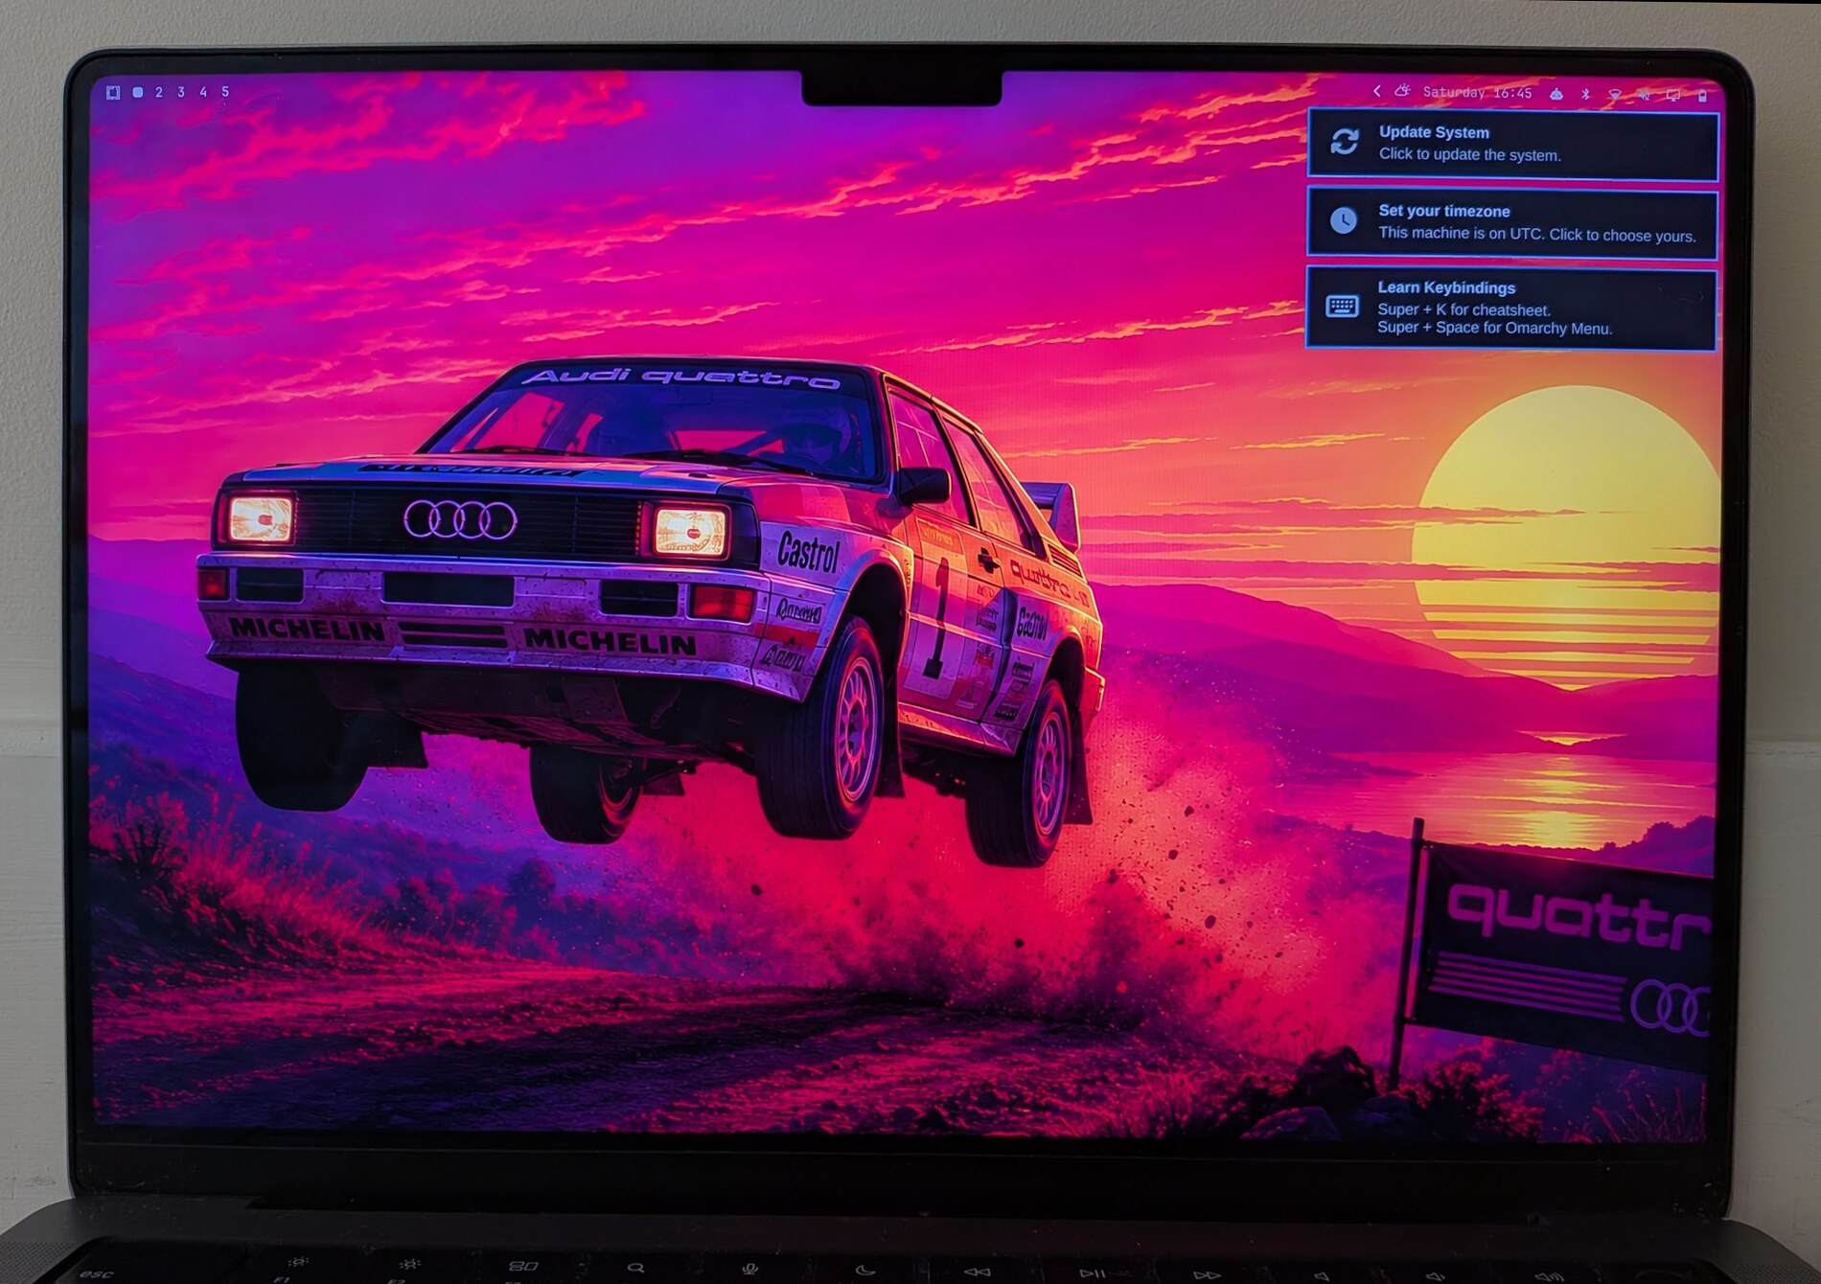The width and height of the screenshot is (1821, 1284).
Task: Open the Wi-Fi network icon
Action: click(1615, 95)
